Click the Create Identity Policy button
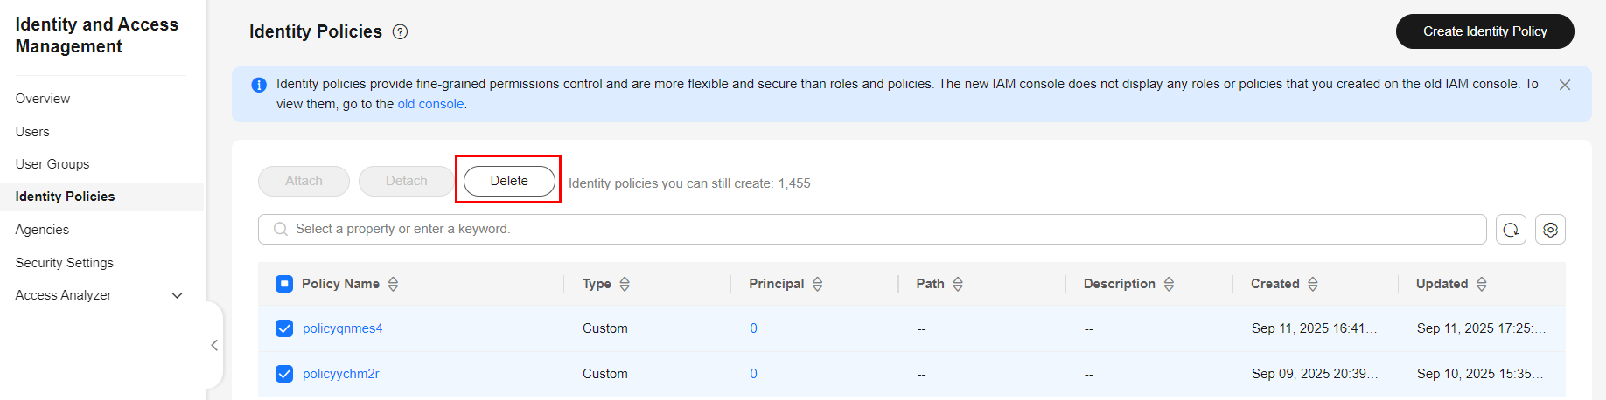The height and width of the screenshot is (400, 1606). 1484,31
